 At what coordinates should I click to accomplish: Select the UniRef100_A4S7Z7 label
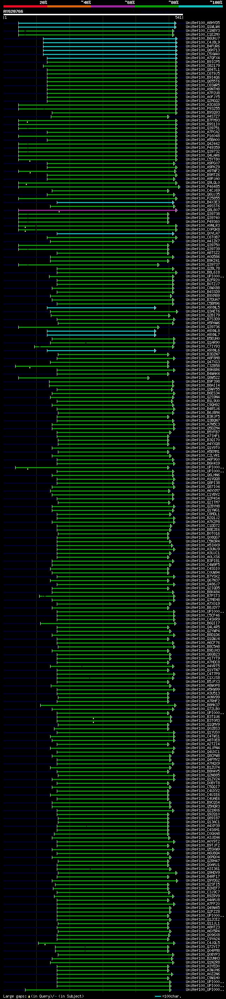click(203, 116)
